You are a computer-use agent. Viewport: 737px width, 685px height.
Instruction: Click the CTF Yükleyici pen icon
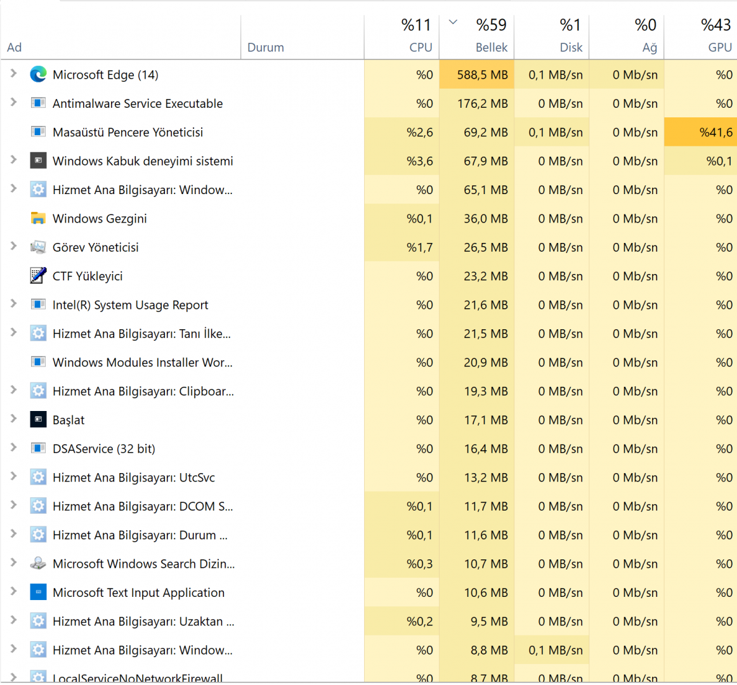(x=38, y=276)
